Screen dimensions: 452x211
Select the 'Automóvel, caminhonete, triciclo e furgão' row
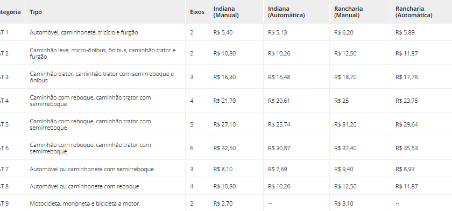[226, 32]
